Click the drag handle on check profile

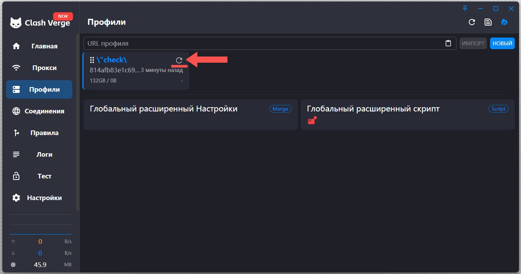click(x=92, y=60)
